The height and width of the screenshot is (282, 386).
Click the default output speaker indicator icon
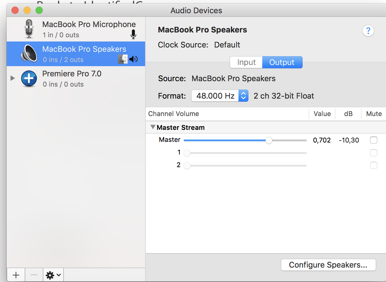[x=133, y=59]
